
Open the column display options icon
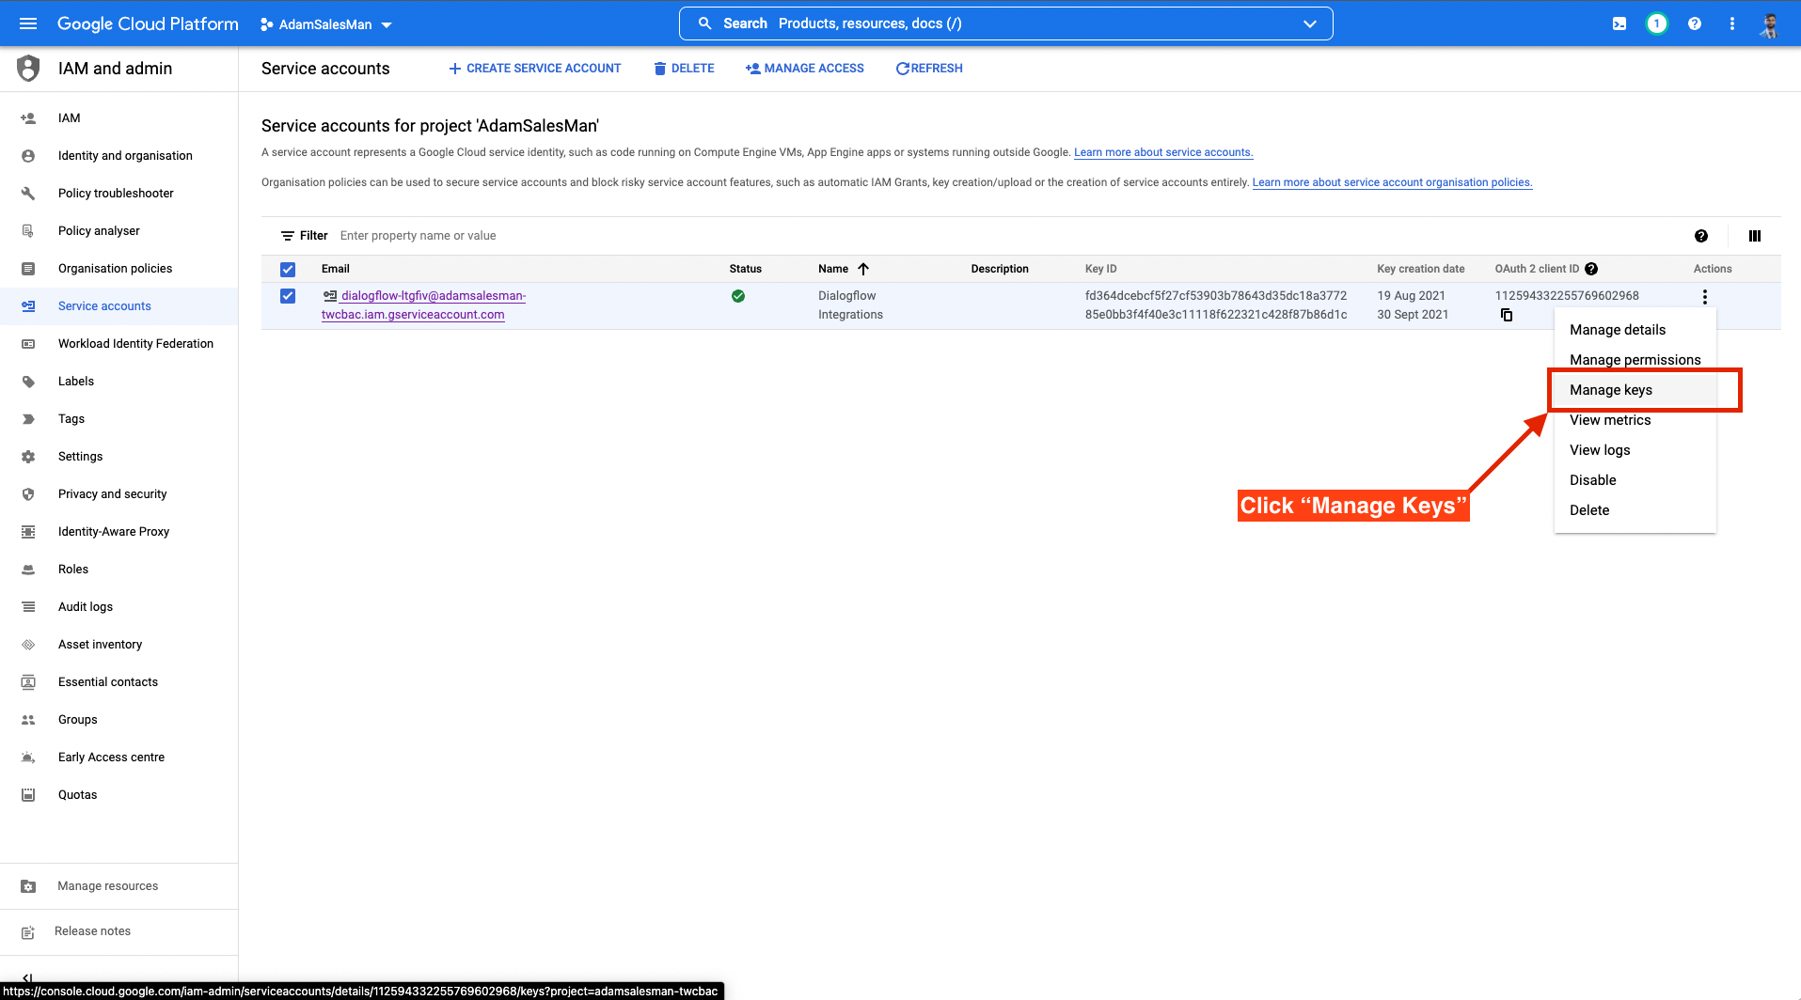pos(1755,236)
